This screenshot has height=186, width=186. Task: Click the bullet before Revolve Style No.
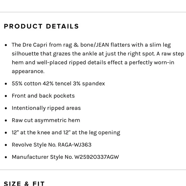point(6,145)
